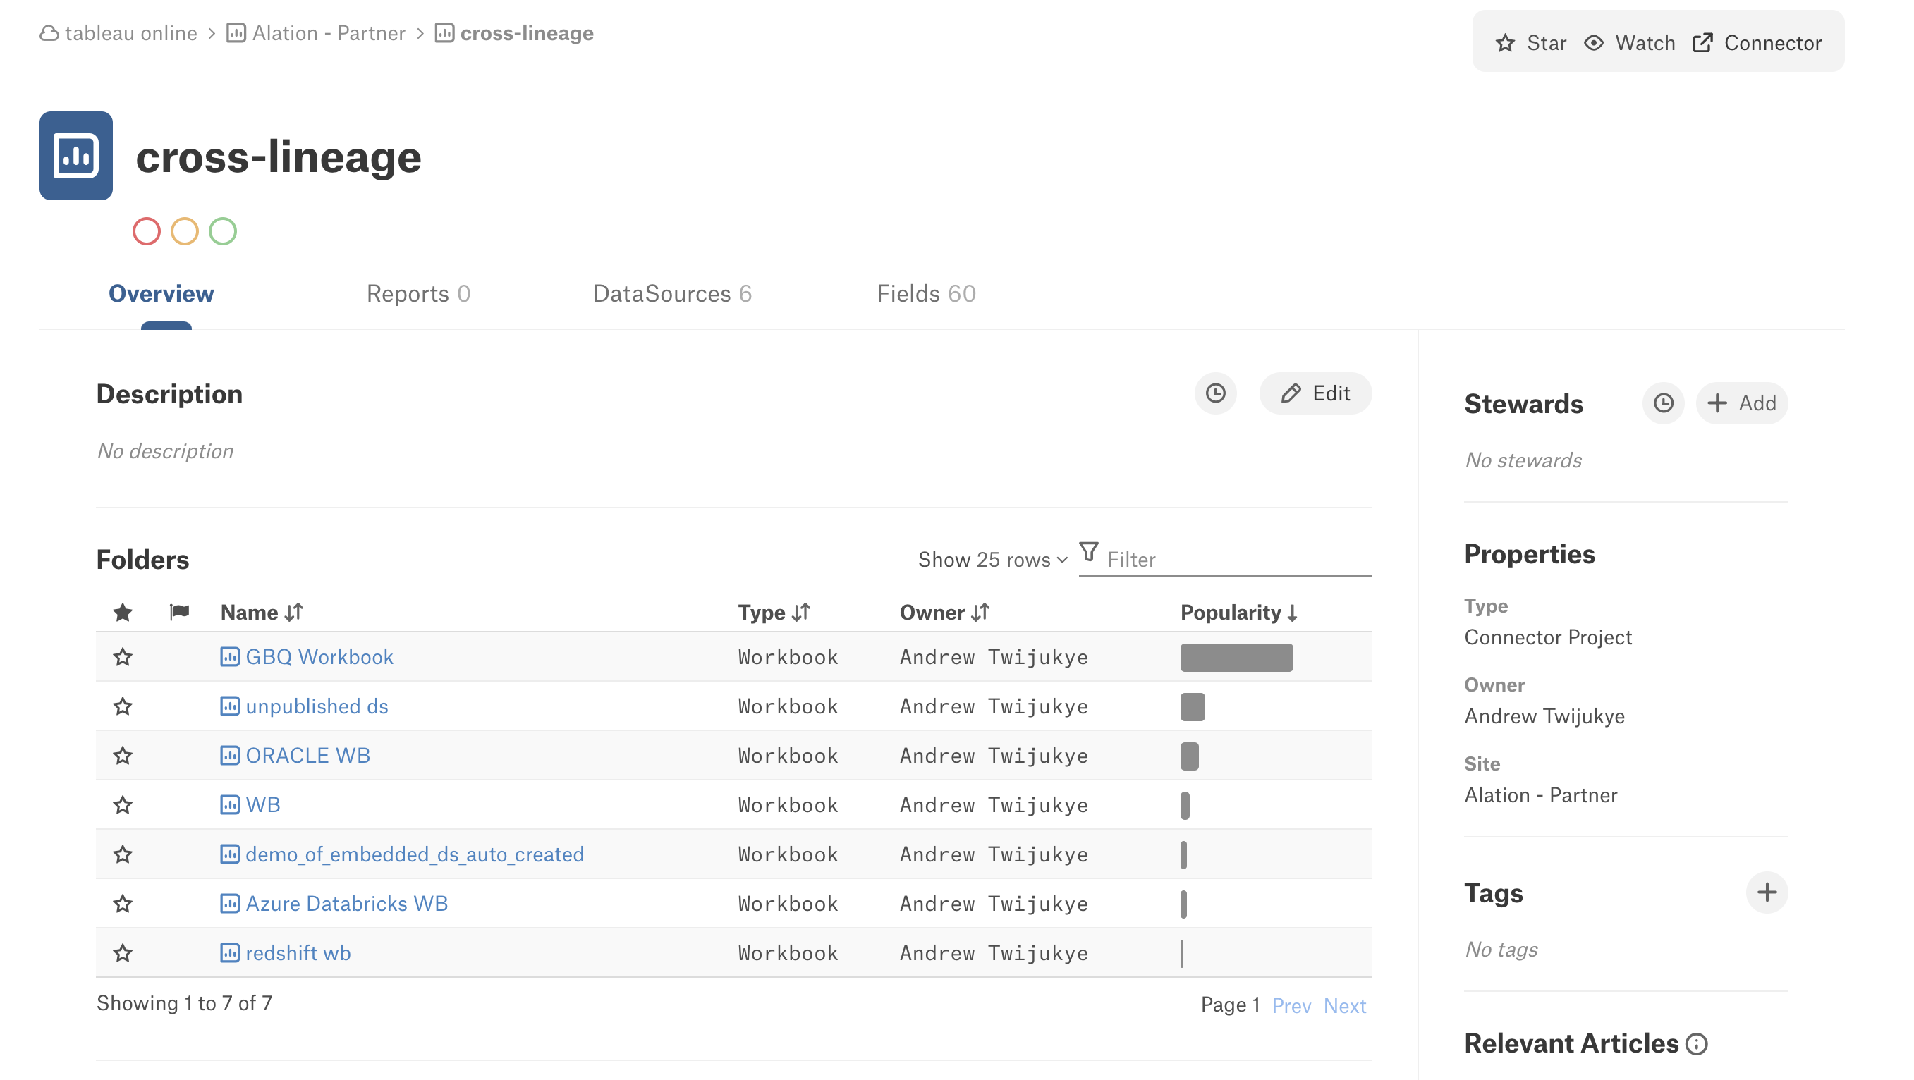Click the flag column header icon
Viewport: 1914px width, 1080px height.
coord(179,612)
